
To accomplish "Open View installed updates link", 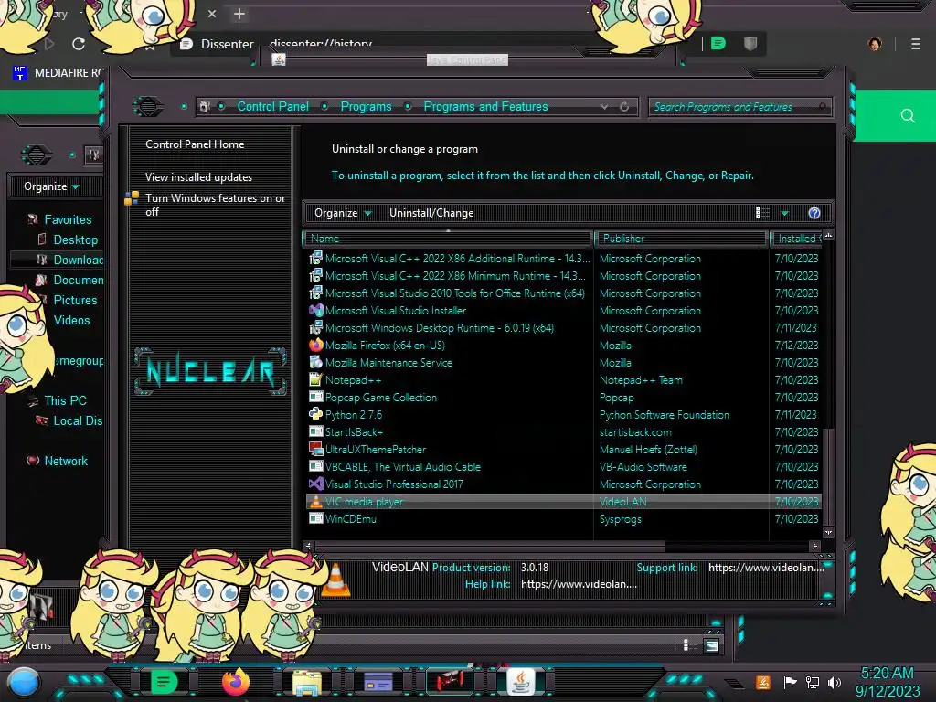I will point(198,177).
